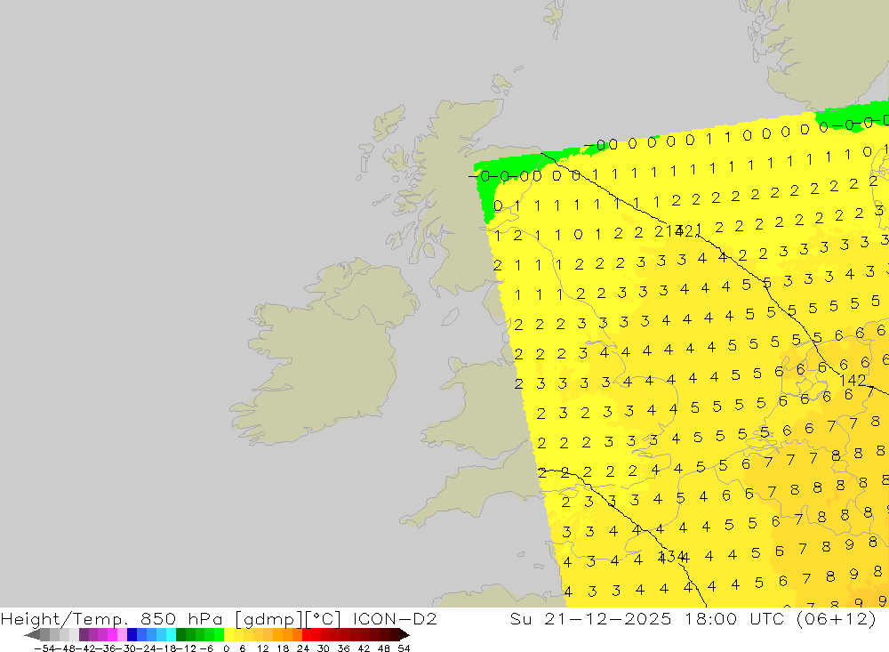Click the dark maroon right arrow end of scale
This screenshot has width=889, height=652.
pos(404,634)
